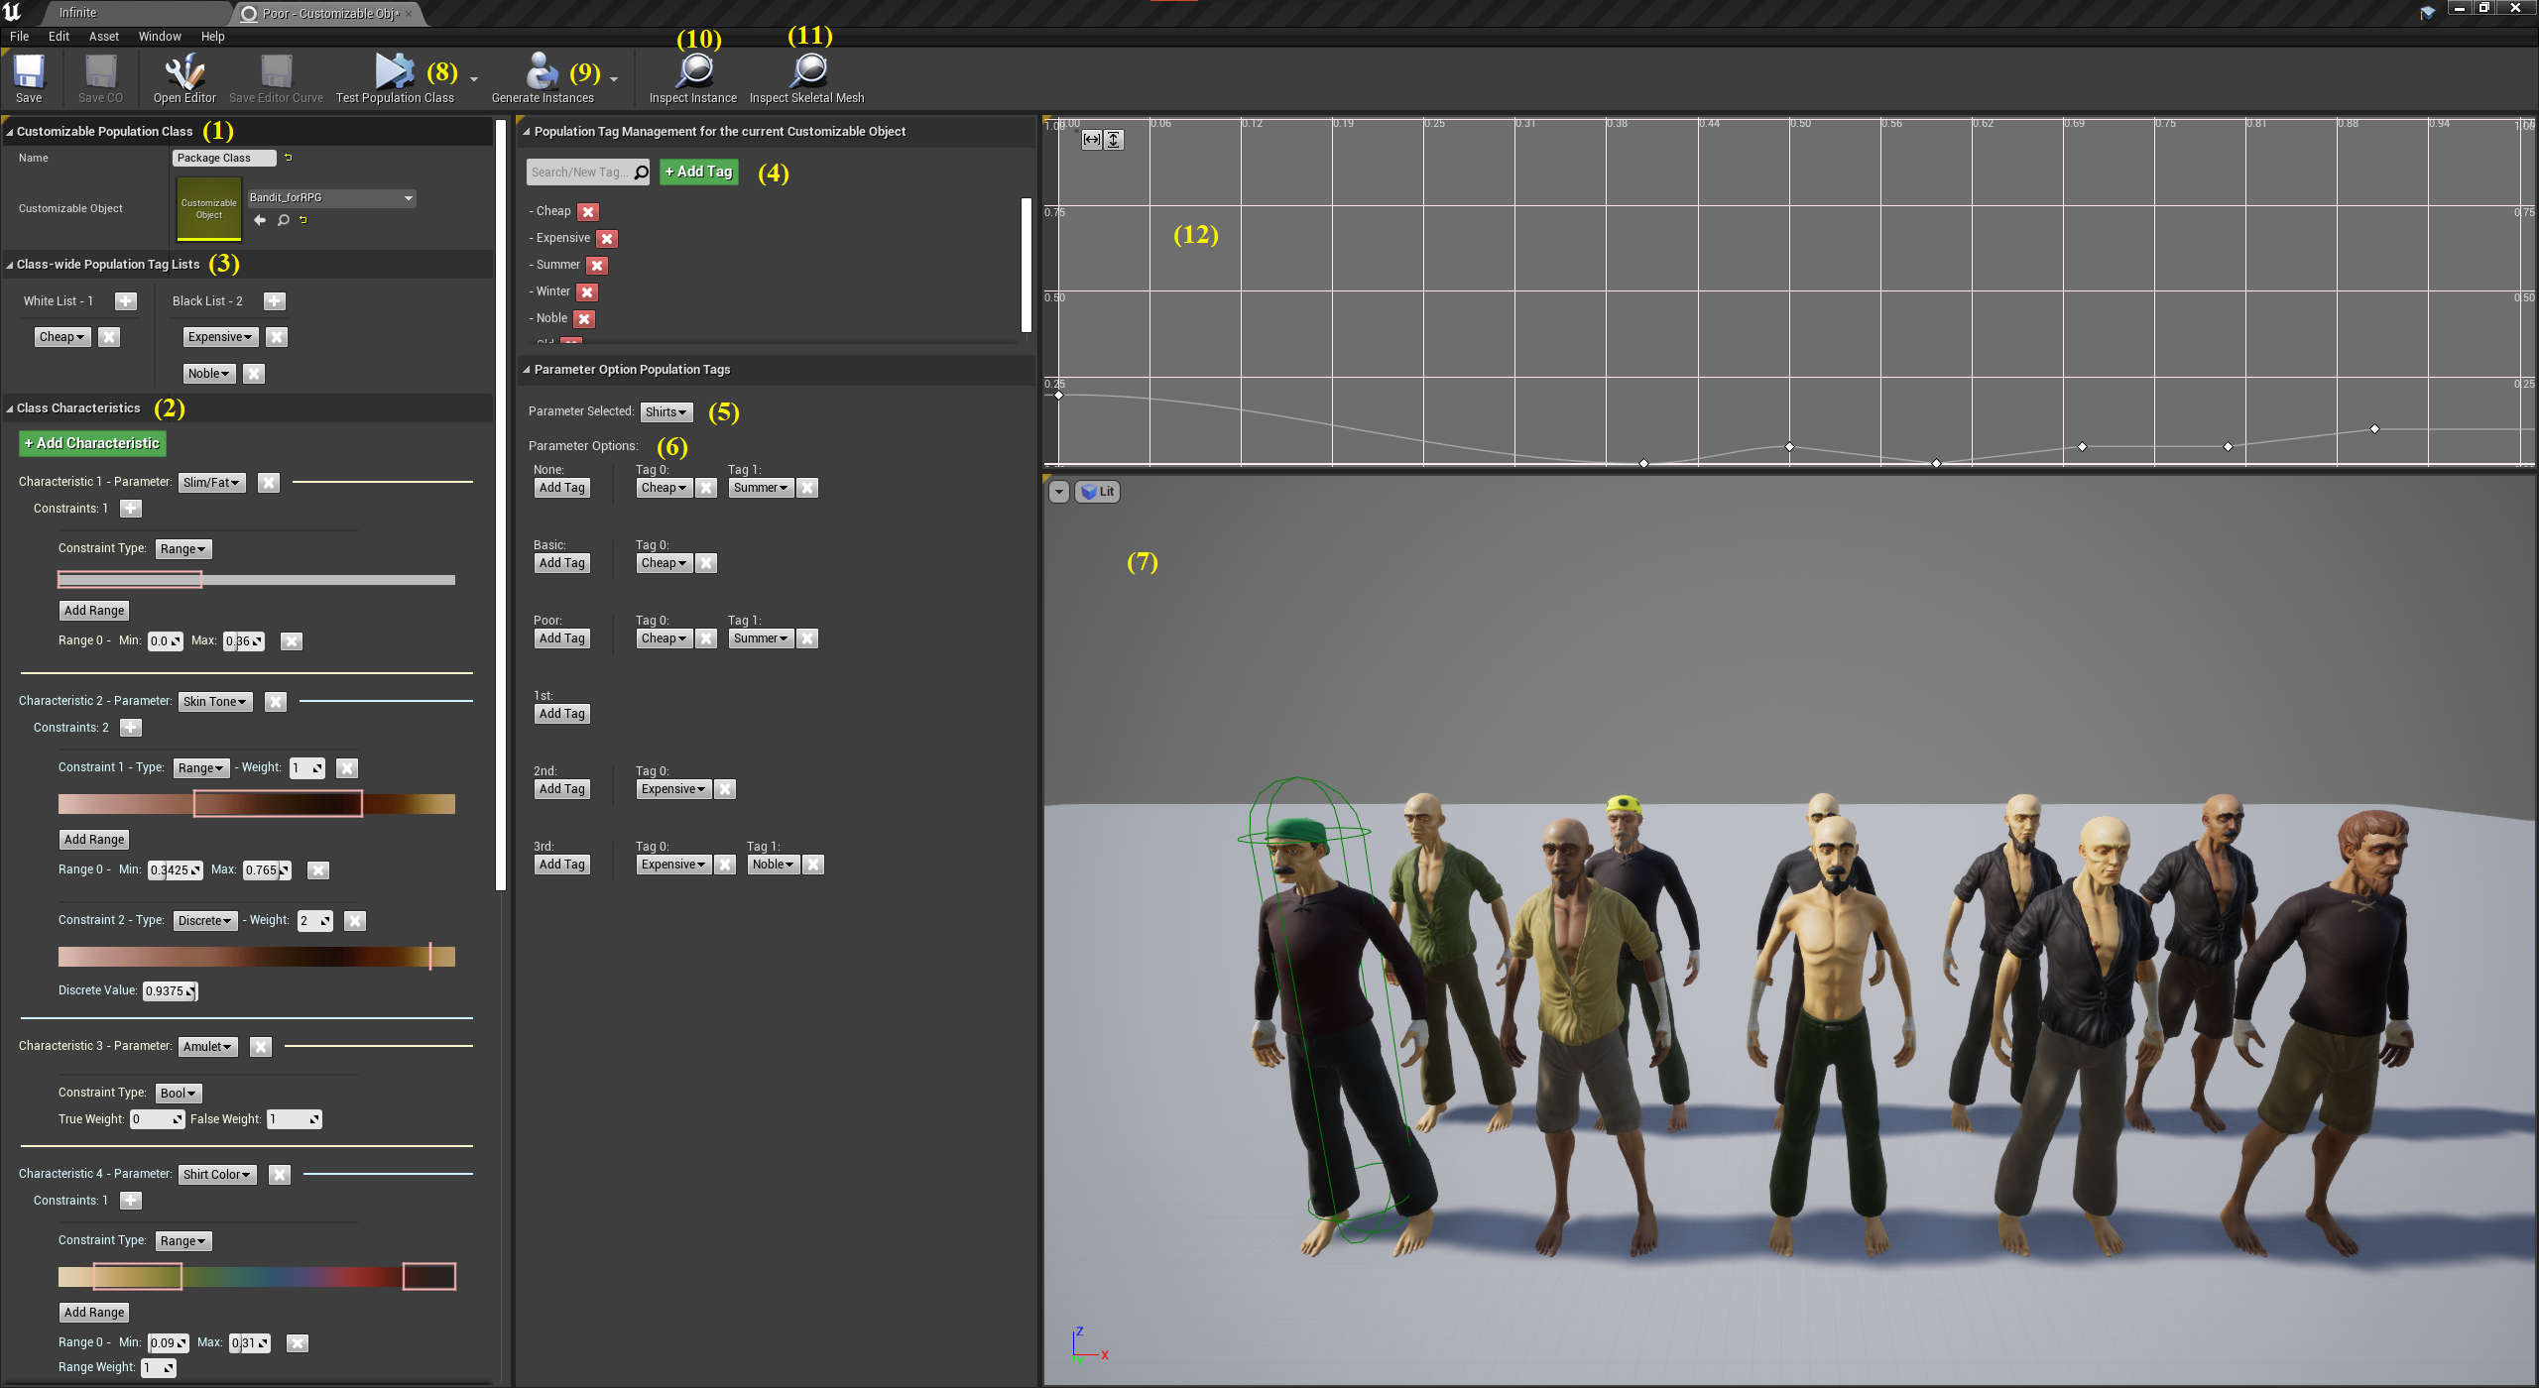The height and width of the screenshot is (1388, 2539).
Task: Collapse Parameter Option Population Tags section
Action: (527, 370)
